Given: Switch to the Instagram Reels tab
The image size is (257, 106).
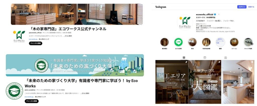Looking at the screenshot, I should (x=205, y=57).
